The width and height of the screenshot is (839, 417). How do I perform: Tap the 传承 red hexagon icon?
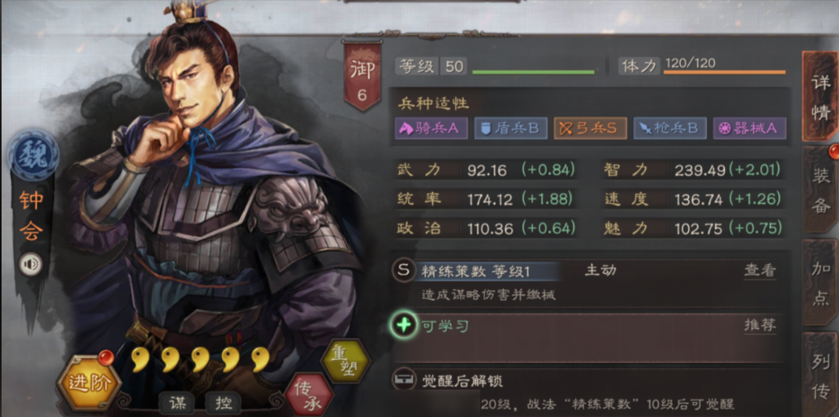pos(309,396)
